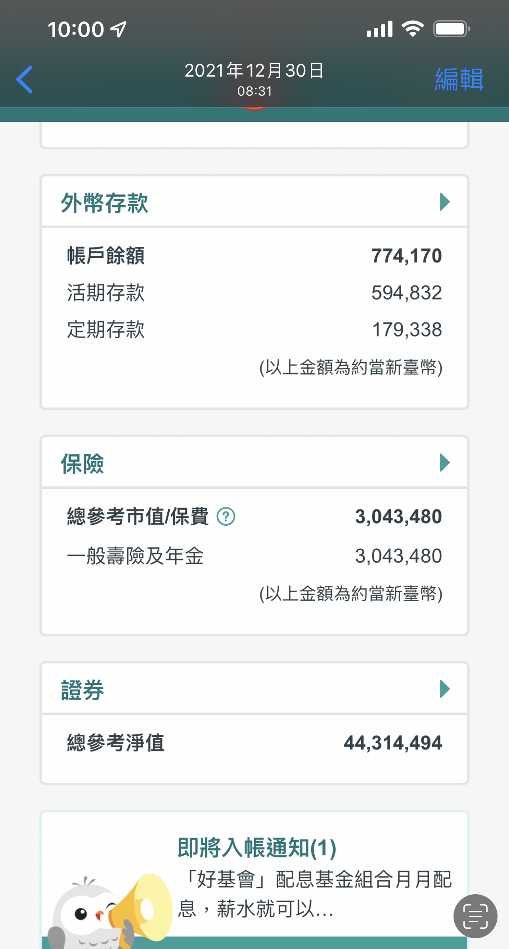Tap the battery icon in status bar

pyautogui.click(x=452, y=29)
